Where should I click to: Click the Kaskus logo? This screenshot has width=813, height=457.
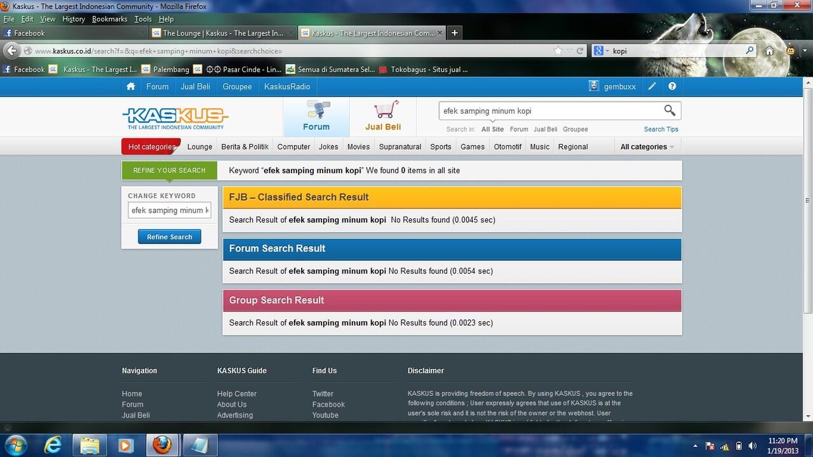(x=175, y=117)
